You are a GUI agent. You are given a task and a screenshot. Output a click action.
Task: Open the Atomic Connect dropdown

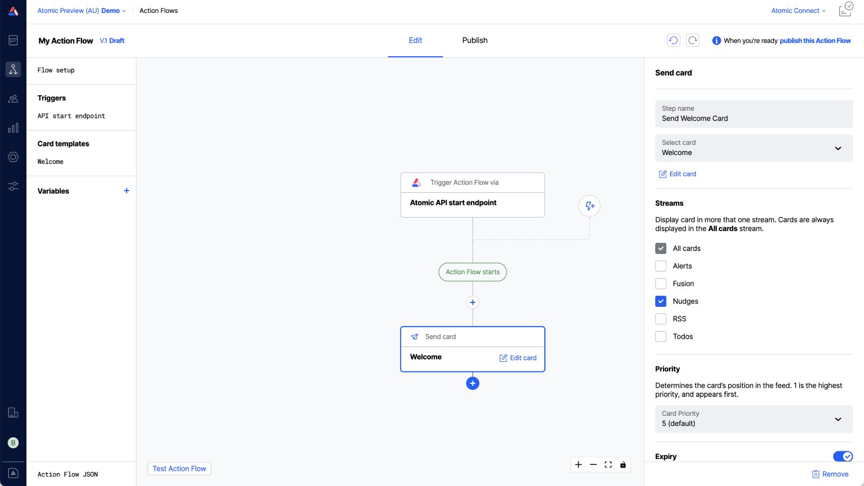click(x=798, y=11)
